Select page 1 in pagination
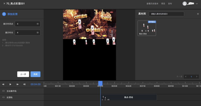 tap(191, 76)
